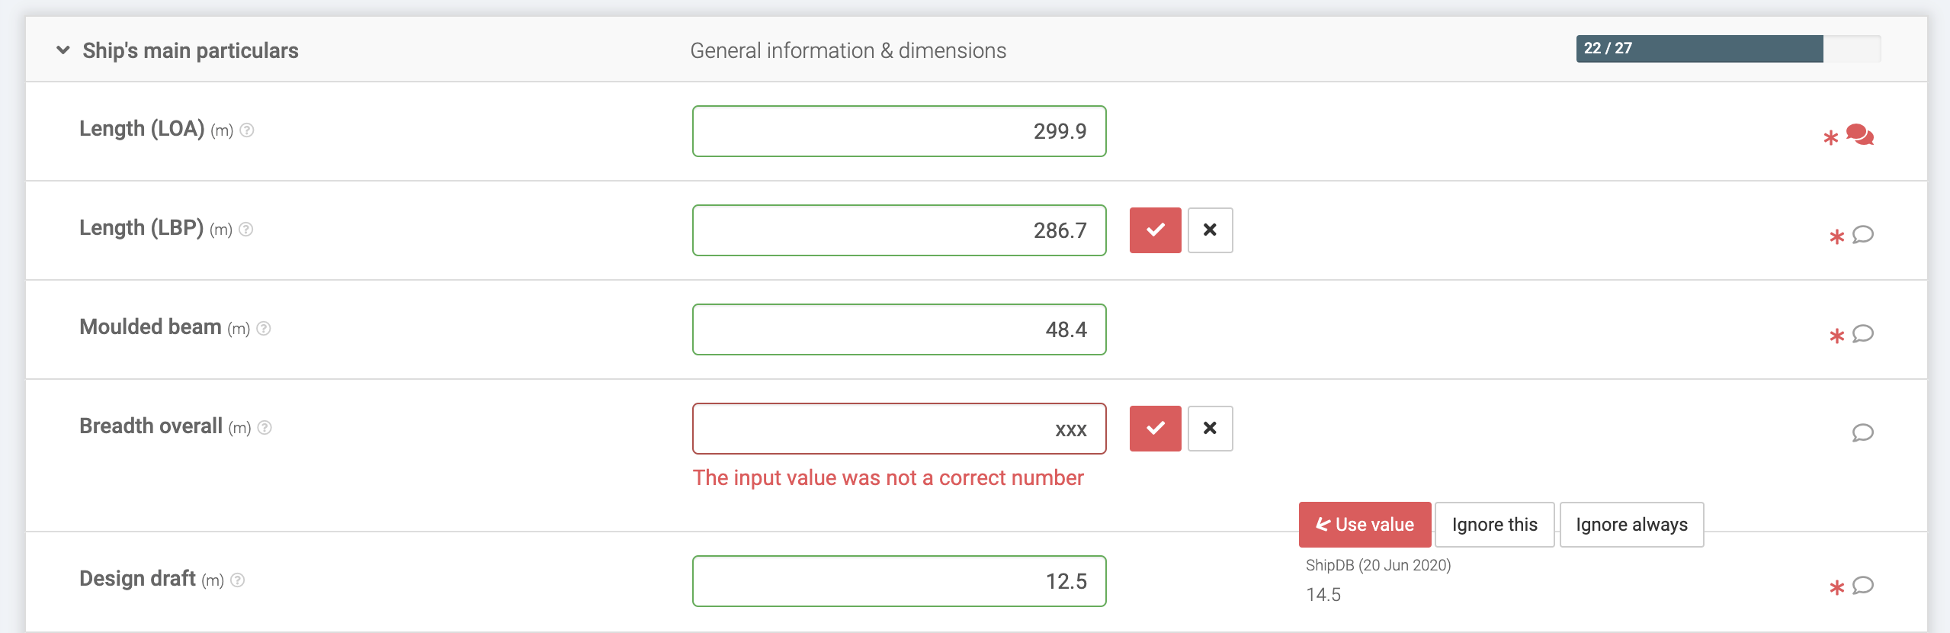Show help for Breadth overall
The width and height of the screenshot is (1950, 633).
[x=265, y=428]
